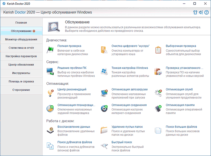This screenshot has height=156, width=211.
Task: Open Выборочная проверка link
Action: pyautogui.click(x=181, y=46)
